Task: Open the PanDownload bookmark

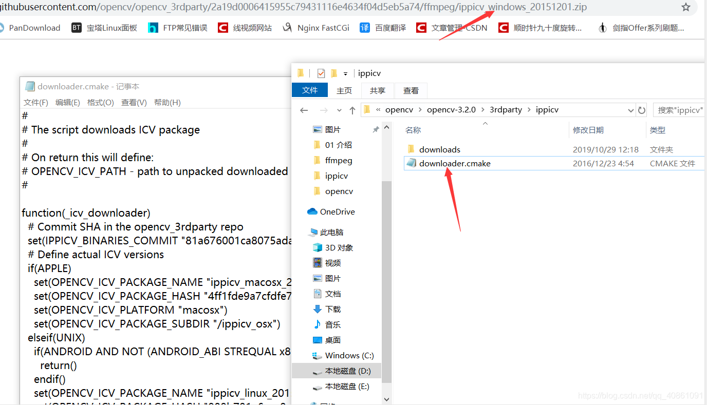Action: click(30, 28)
